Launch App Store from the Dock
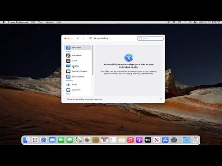Image resolution: width=222 pixels, height=166 pixels. (x=165, y=140)
